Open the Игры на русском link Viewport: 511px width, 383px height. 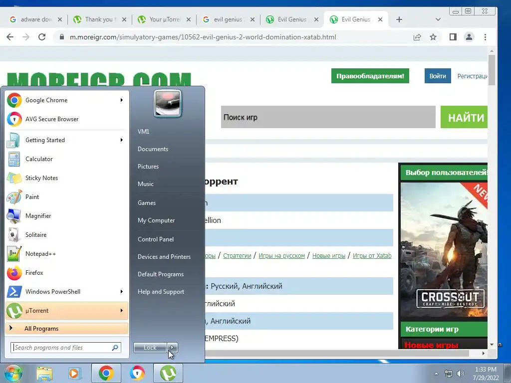[281, 256]
